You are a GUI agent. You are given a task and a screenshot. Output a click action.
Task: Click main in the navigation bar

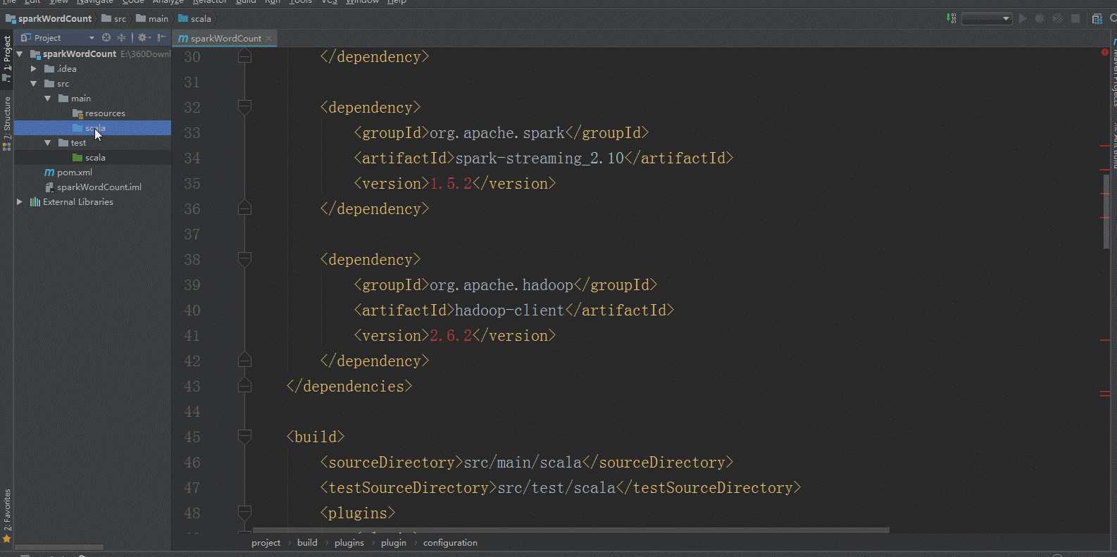(152, 19)
